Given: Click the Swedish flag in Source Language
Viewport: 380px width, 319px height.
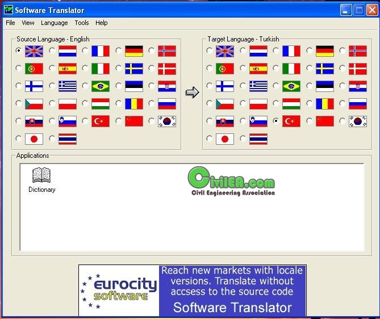Looking at the screenshot, I should [134, 69].
